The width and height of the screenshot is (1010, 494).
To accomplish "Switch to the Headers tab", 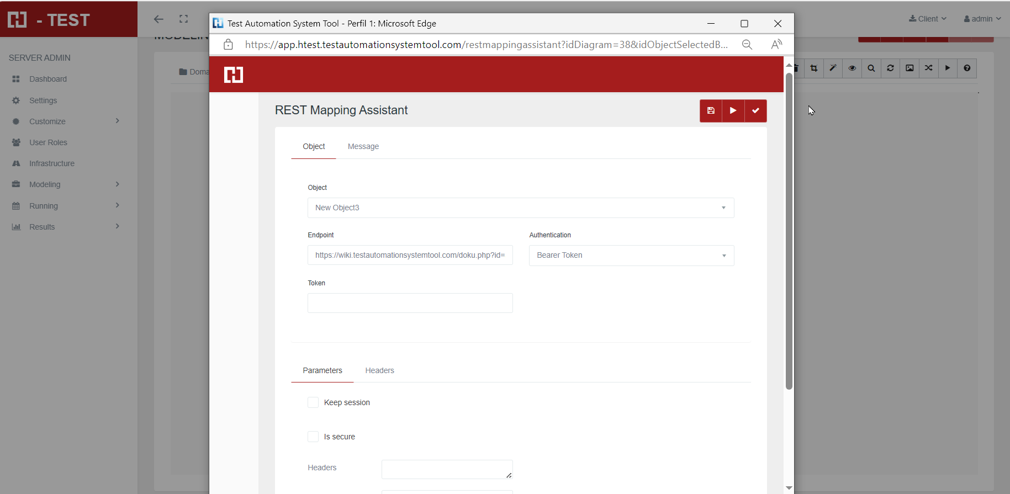I will [x=379, y=370].
